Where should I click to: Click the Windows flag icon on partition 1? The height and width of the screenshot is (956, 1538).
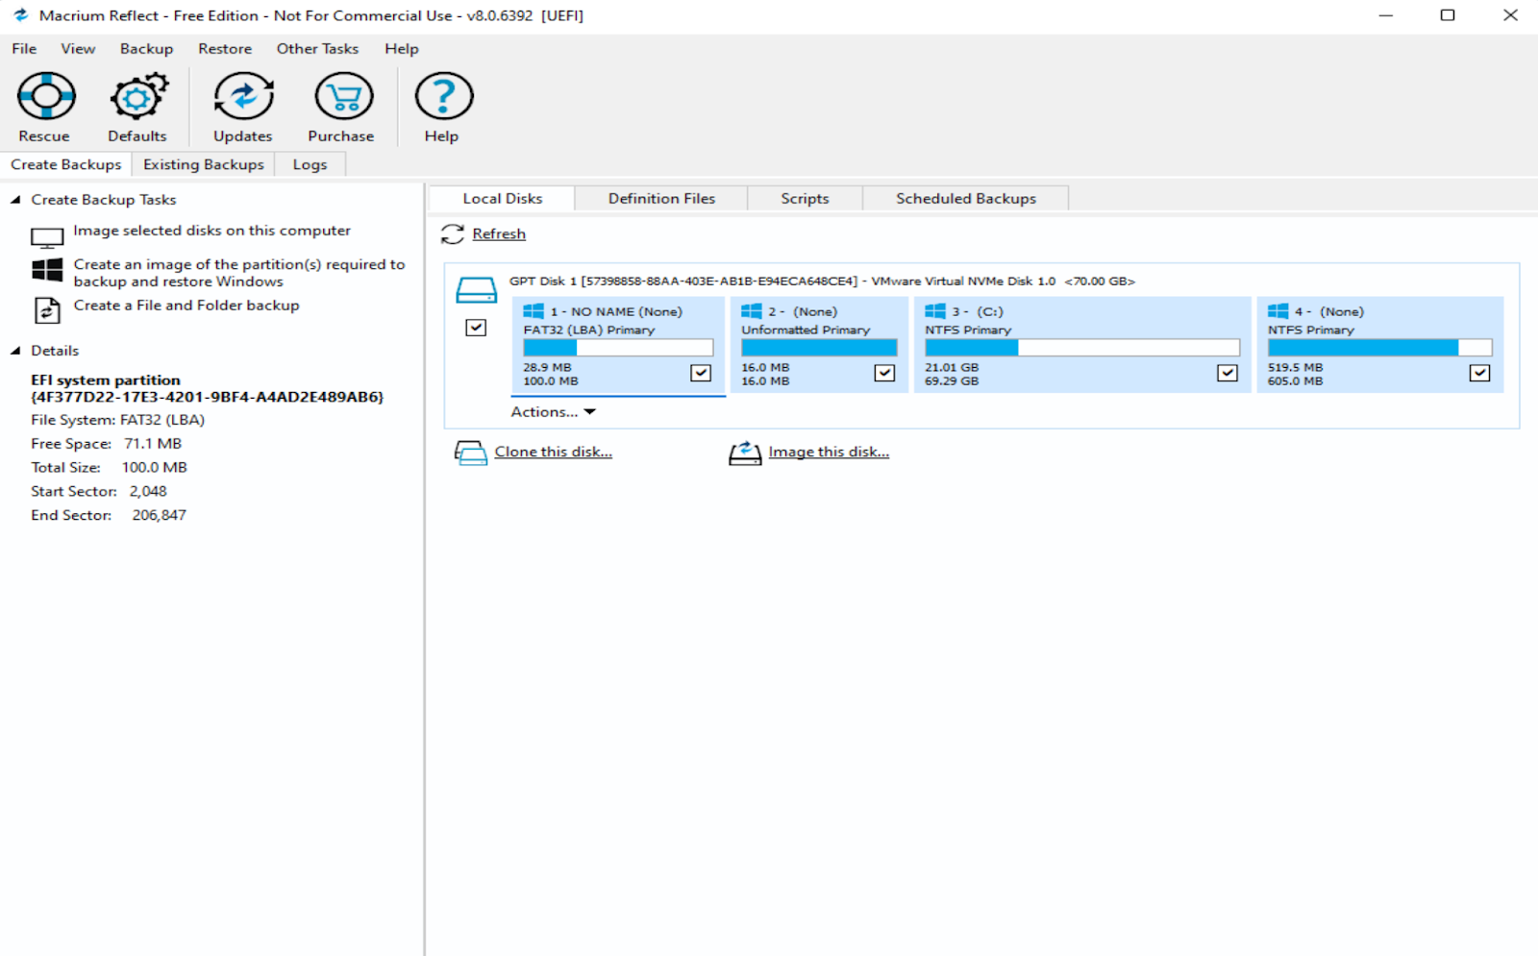tap(533, 311)
